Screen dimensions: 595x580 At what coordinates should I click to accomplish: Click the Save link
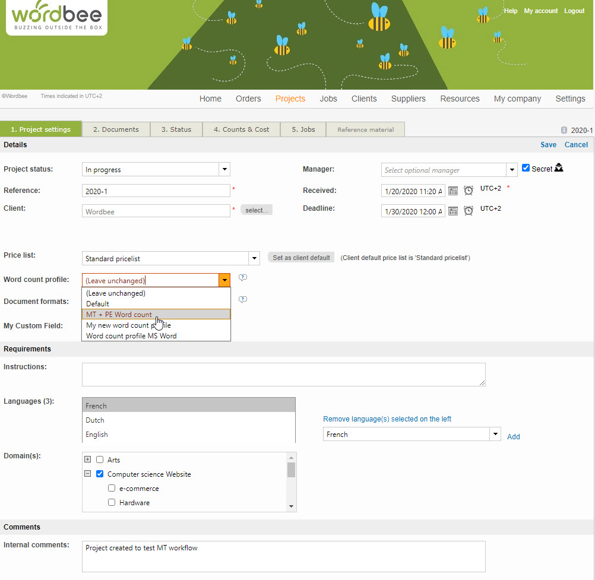point(548,145)
